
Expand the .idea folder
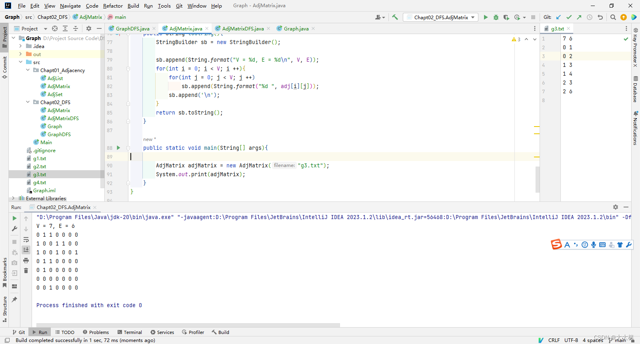[21, 46]
